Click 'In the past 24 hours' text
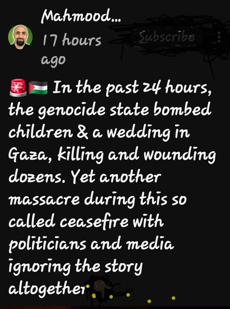Viewport: 230px width, 309px height. pos(132,88)
